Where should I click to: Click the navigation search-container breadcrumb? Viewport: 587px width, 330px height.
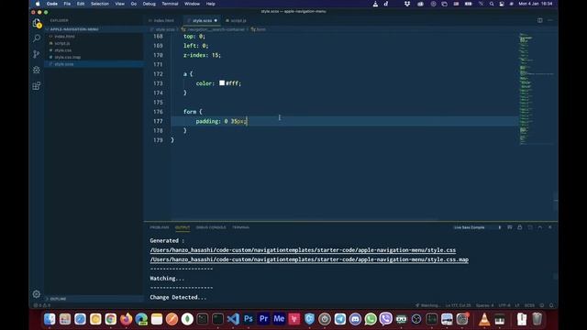pos(213,29)
